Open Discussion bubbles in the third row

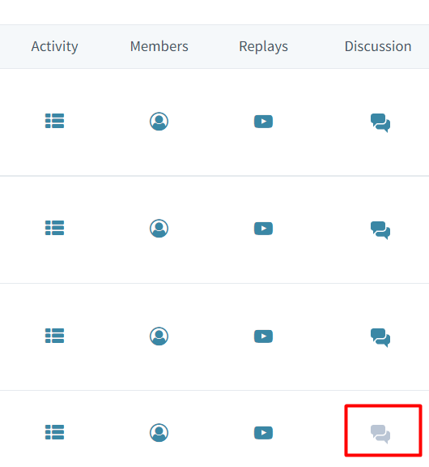pos(380,338)
